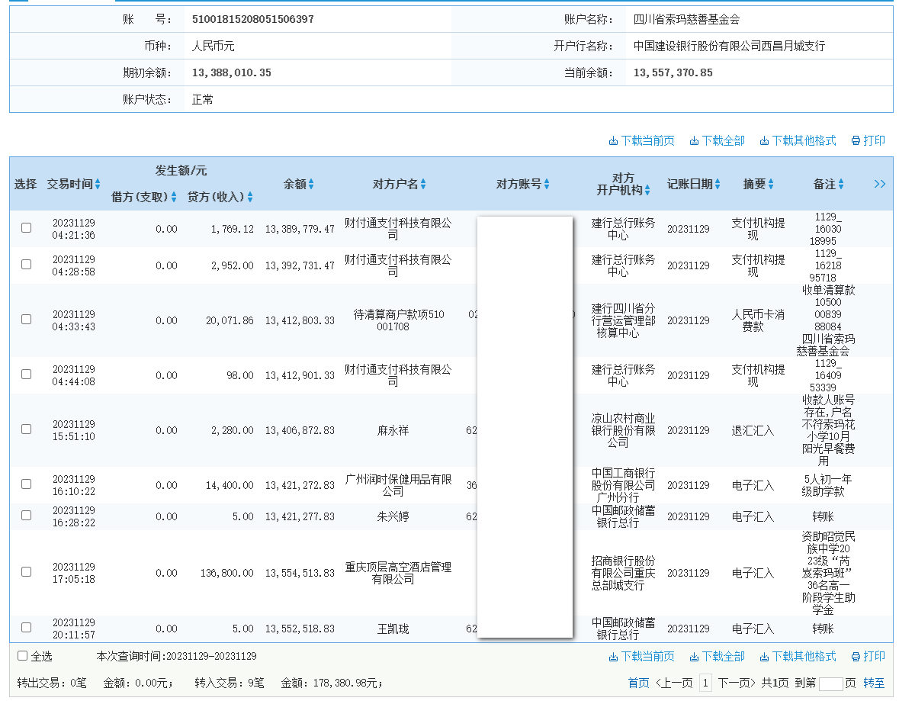Check the 20:11:57 transaction row
Image resolution: width=899 pixels, height=701 pixels.
27,628
